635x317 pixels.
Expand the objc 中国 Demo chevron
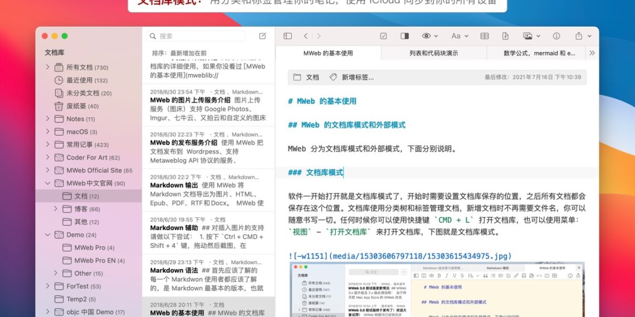pyautogui.click(x=47, y=312)
